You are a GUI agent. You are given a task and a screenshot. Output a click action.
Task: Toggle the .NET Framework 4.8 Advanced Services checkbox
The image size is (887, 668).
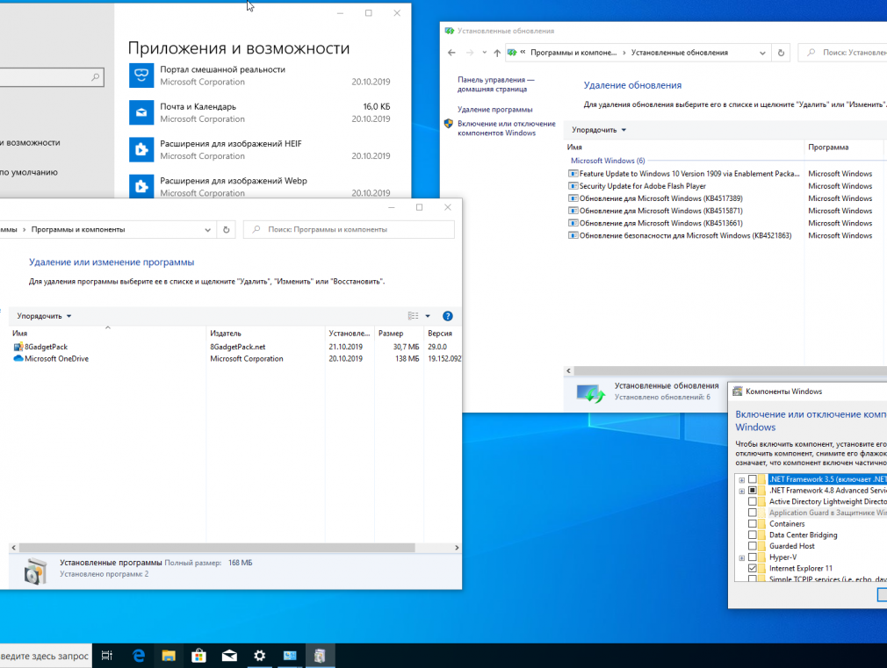coord(753,491)
